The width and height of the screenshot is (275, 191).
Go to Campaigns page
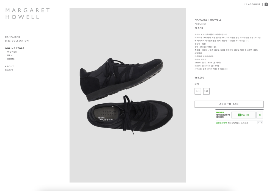tap(13, 37)
